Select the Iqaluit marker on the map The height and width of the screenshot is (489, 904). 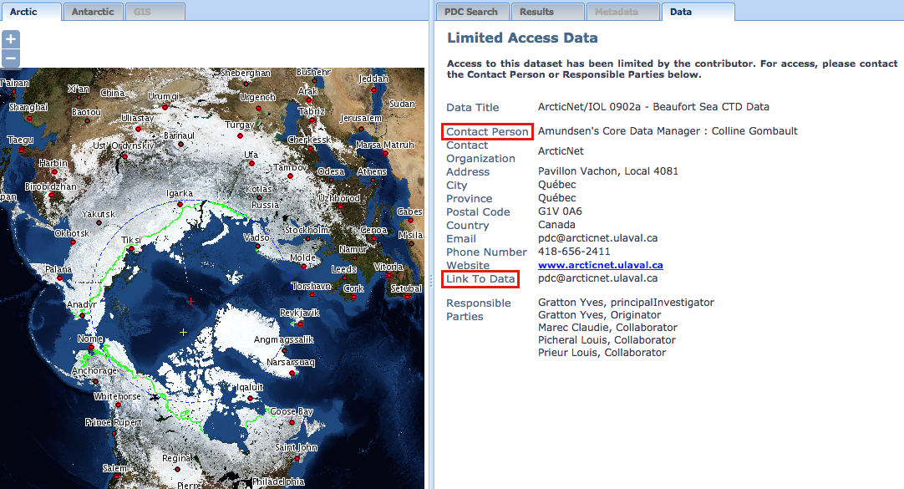point(250,398)
